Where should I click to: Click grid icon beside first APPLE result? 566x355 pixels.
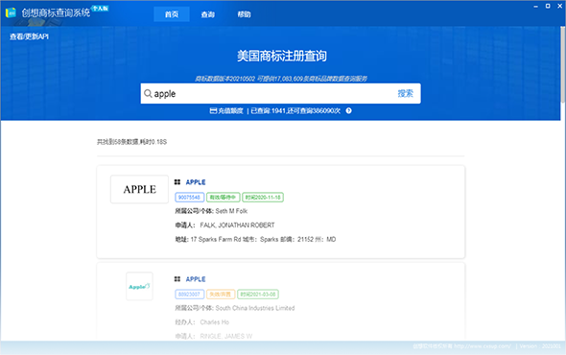click(177, 182)
